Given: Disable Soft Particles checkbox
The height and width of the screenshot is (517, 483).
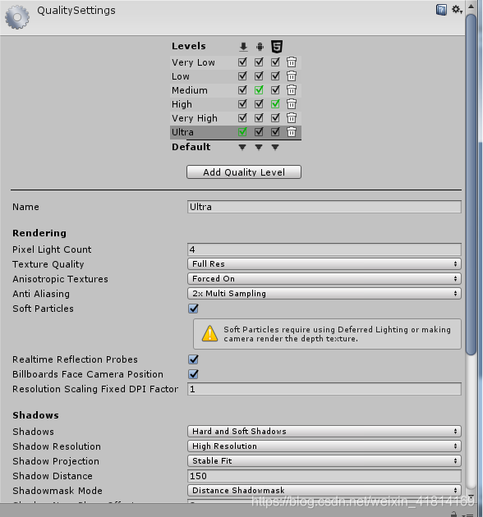Looking at the screenshot, I should click(194, 309).
